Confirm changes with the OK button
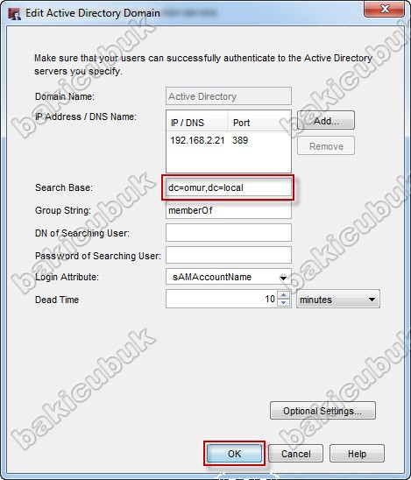 pos(234,454)
